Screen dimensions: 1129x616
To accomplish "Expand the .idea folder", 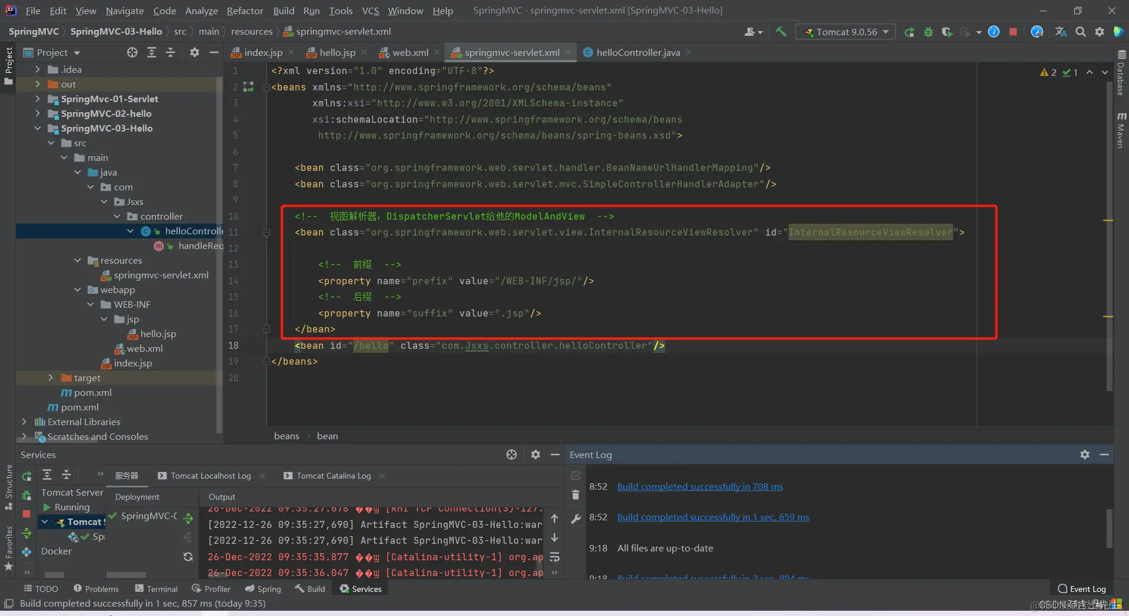I will pyautogui.click(x=38, y=69).
